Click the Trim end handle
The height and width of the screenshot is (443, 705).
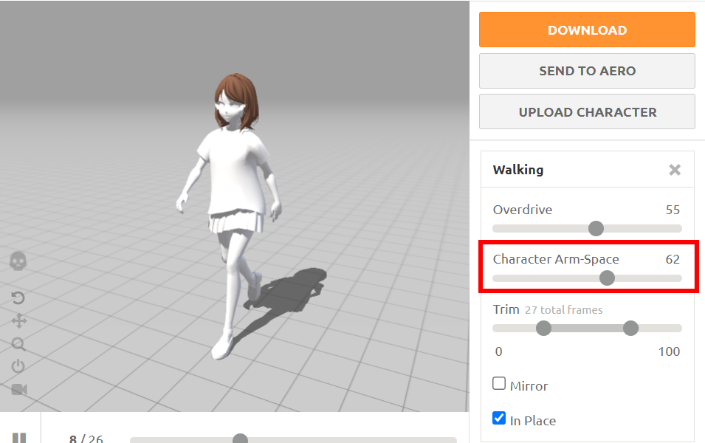(x=630, y=328)
